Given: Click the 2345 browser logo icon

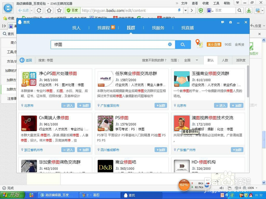Looking at the screenshot, I should (8, 8).
